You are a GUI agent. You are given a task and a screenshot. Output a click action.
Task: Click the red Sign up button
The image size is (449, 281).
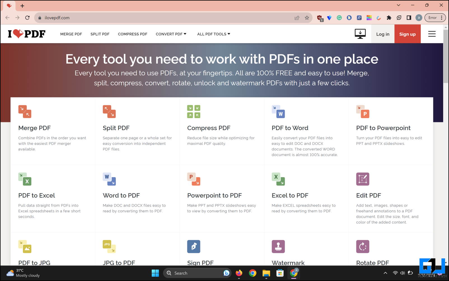click(x=408, y=34)
